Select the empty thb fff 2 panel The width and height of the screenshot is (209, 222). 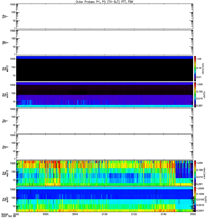(x=104, y=42)
